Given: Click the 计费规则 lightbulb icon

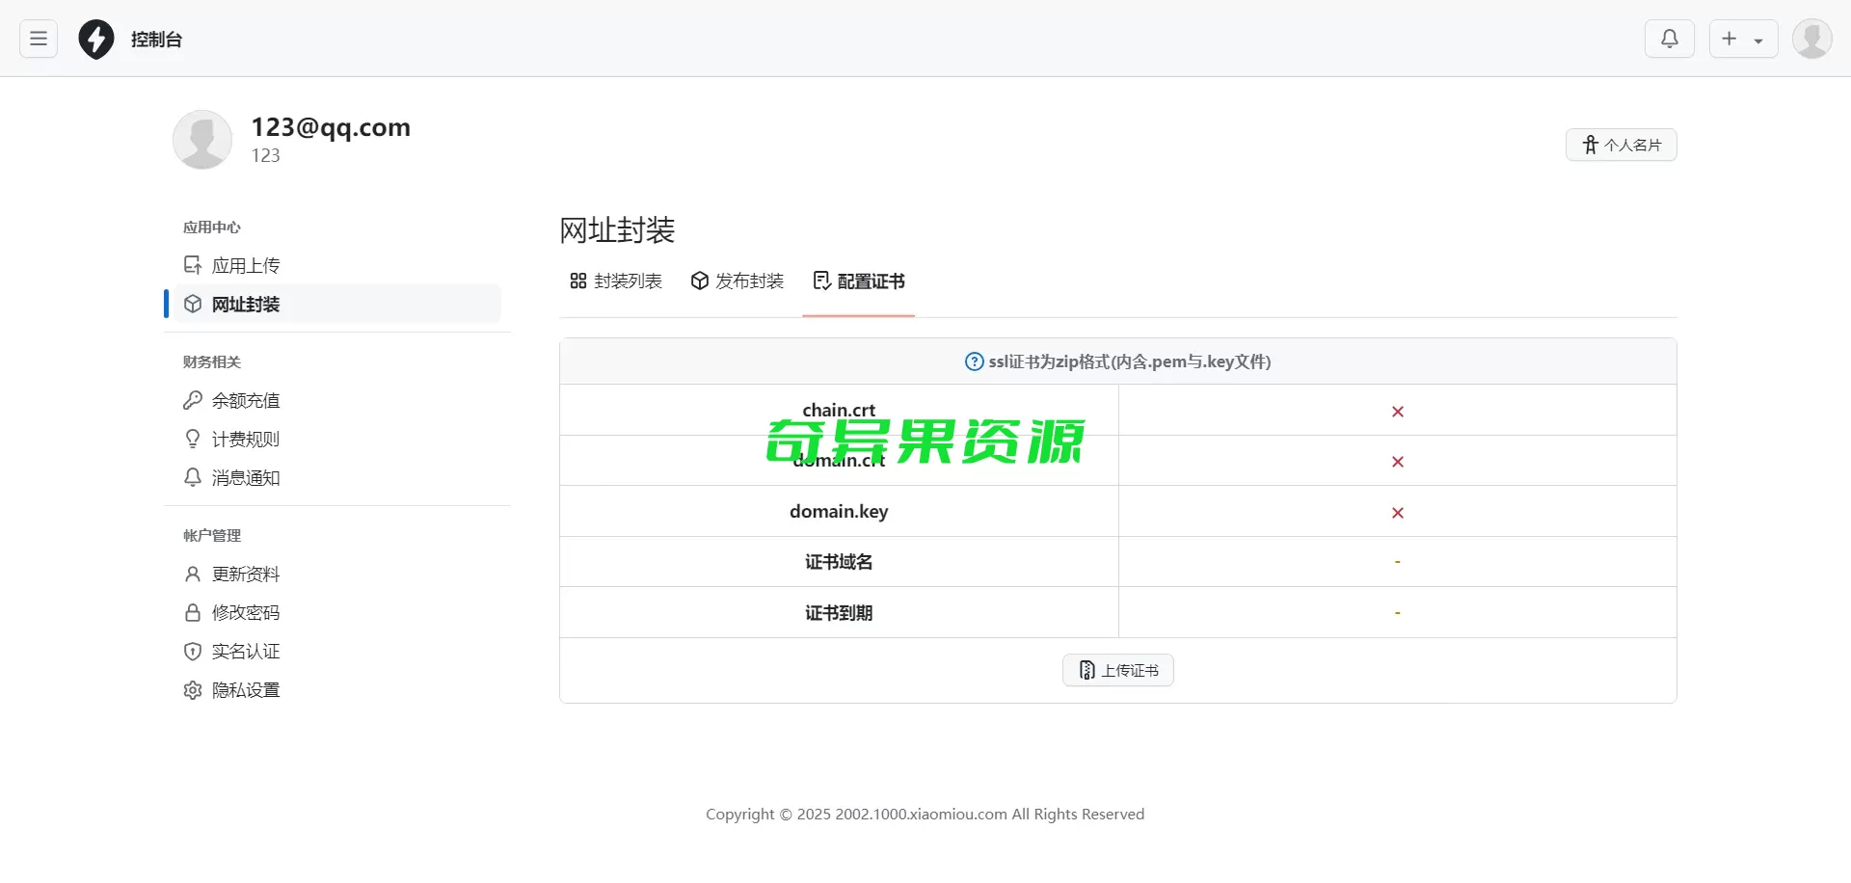Looking at the screenshot, I should [193, 438].
